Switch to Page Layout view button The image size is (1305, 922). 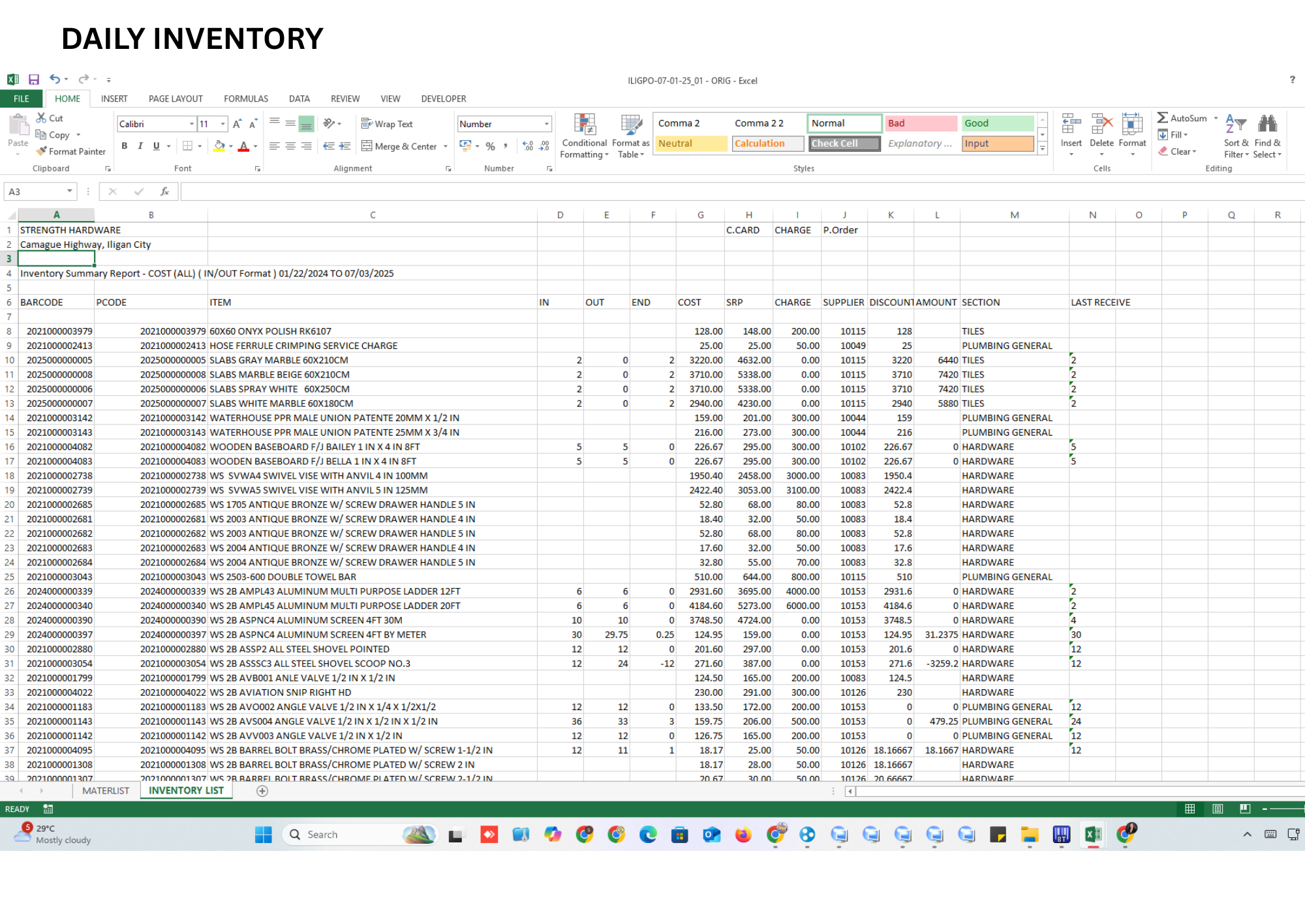tap(1218, 809)
